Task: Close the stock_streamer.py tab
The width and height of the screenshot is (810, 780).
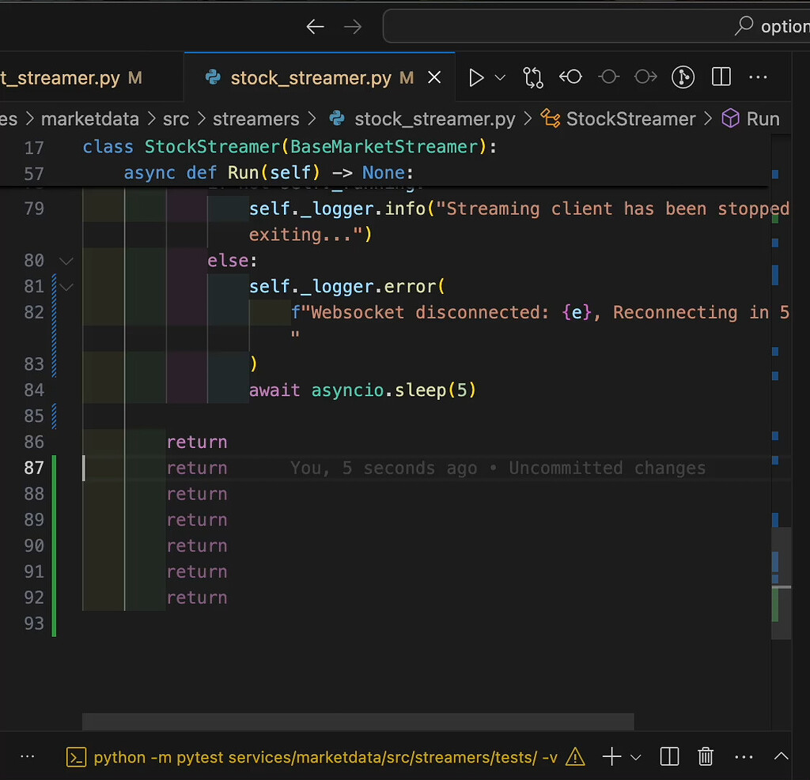Action: tap(434, 78)
